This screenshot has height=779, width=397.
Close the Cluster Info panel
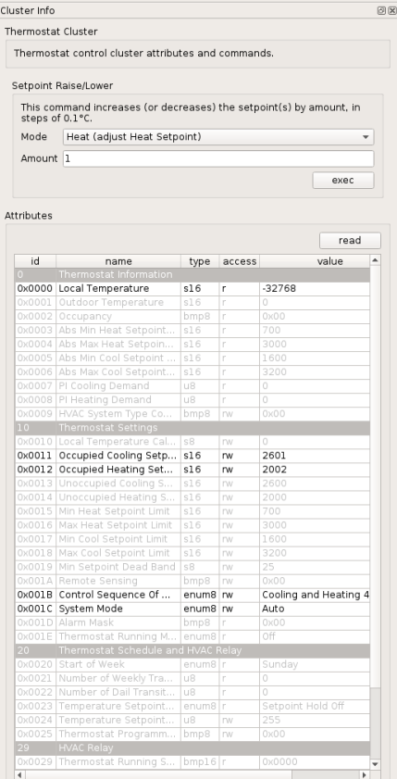pos(391,10)
